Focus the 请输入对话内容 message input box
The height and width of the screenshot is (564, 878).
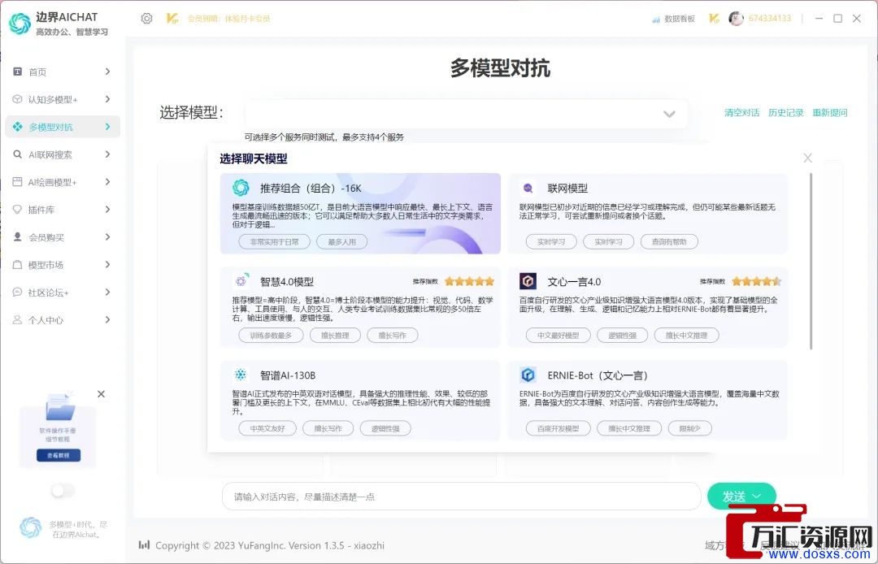(462, 497)
